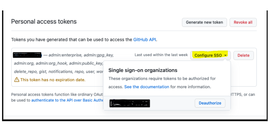
Task: Click the redacted token name link
Action: pyautogui.click(x=27, y=55)
